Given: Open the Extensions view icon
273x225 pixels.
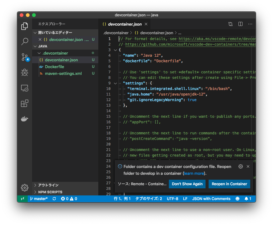Looking at the screenshot, I should tap(25, 104).
